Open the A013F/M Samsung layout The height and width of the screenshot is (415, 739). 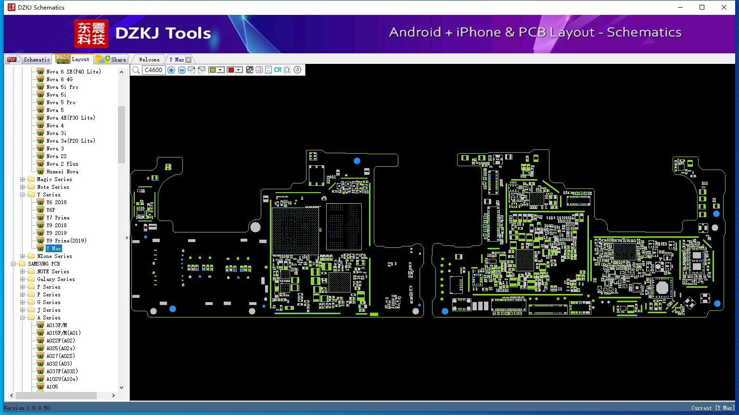(x=56, y=325)
